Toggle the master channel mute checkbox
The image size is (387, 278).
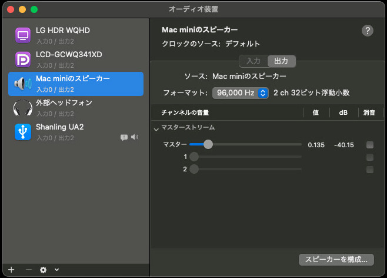(x=370, y=145)
